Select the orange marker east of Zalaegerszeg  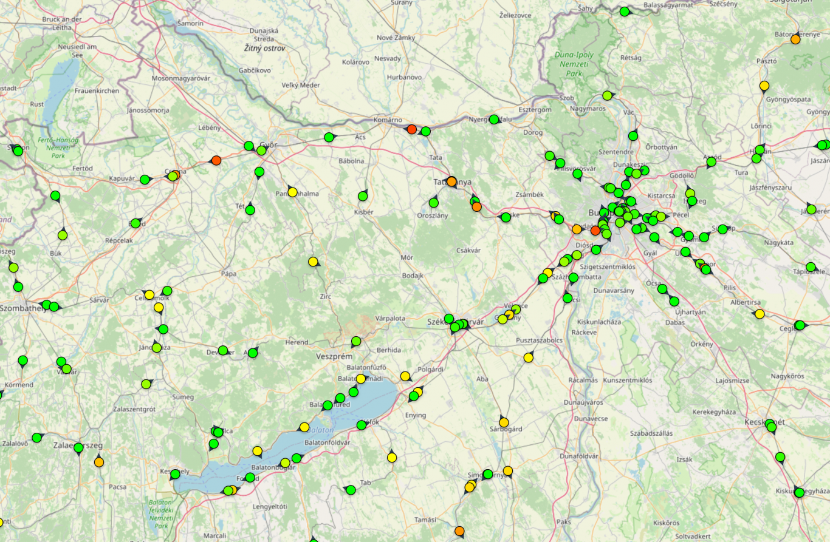tap(99, 462)
